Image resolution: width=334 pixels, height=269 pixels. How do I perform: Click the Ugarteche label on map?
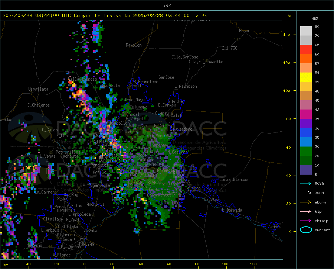100,185
